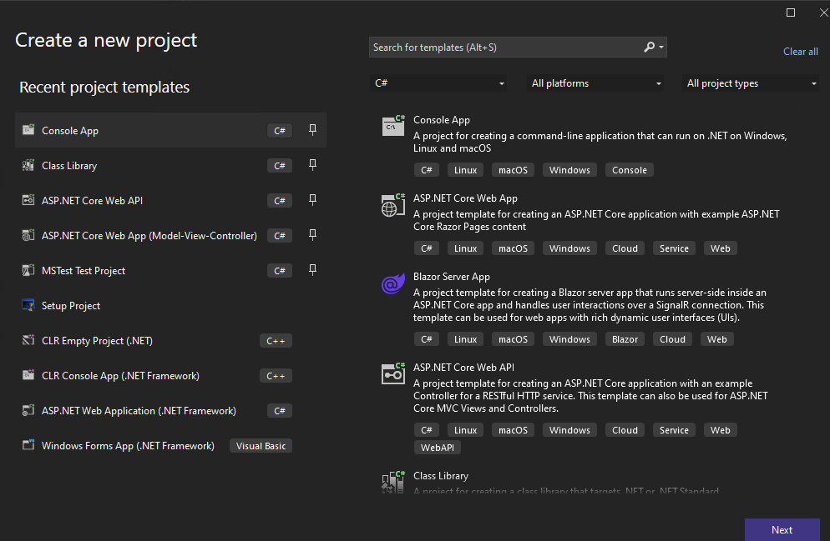830x541 pixels.
Task: Choose the Console App template title in results
Action: [442, 120]
